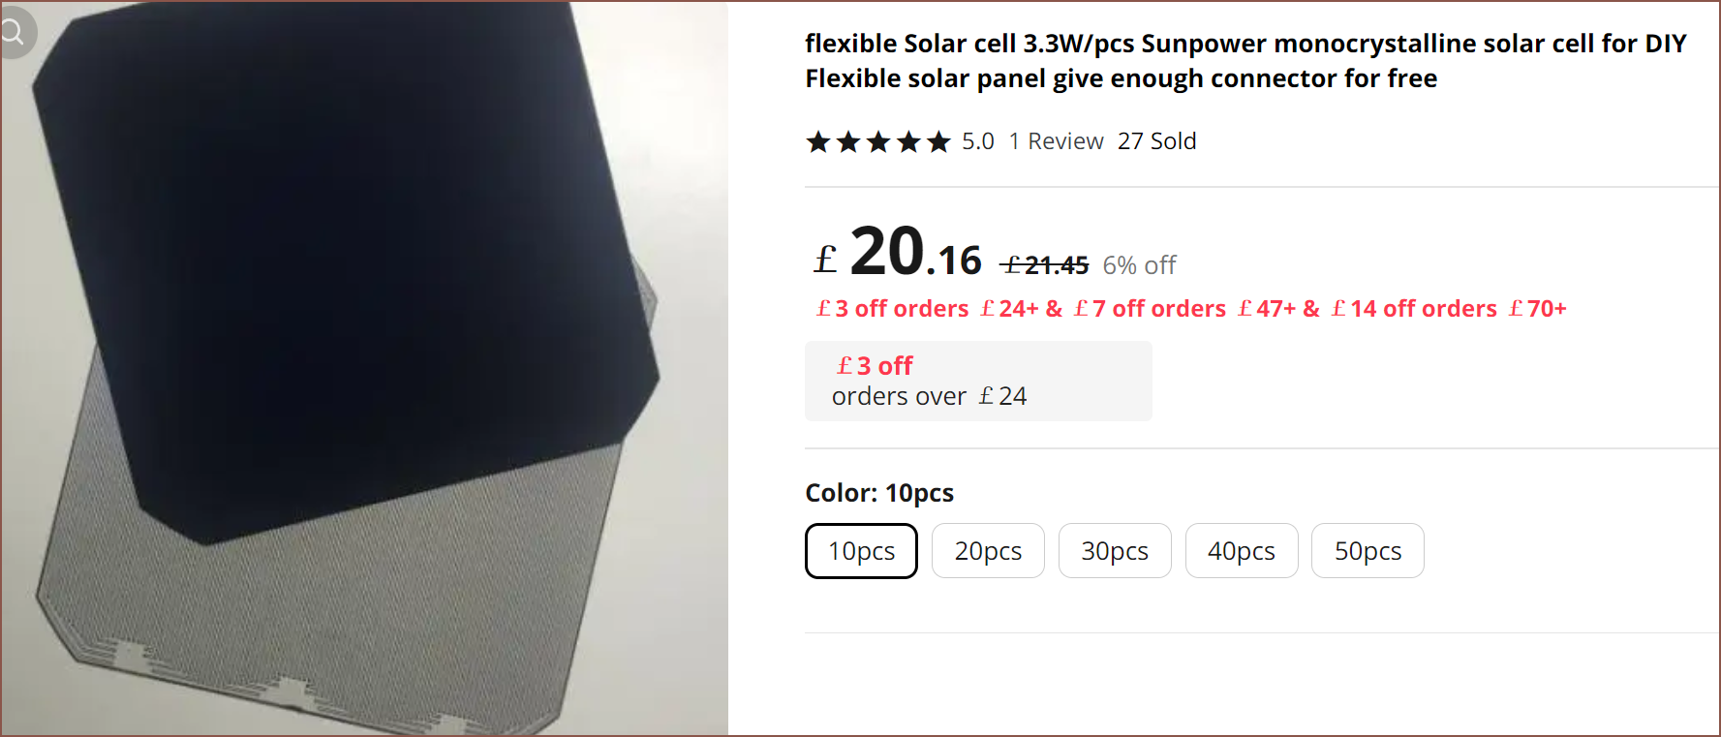Click the third rating star

click(878, 142)
